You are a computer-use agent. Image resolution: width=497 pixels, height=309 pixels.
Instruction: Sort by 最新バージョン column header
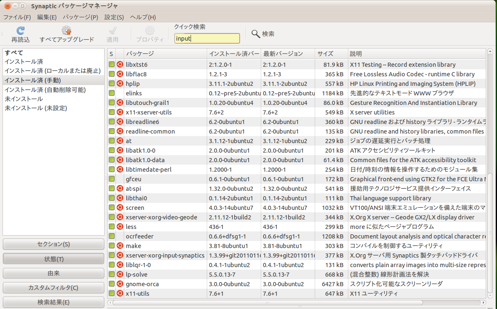288,54
